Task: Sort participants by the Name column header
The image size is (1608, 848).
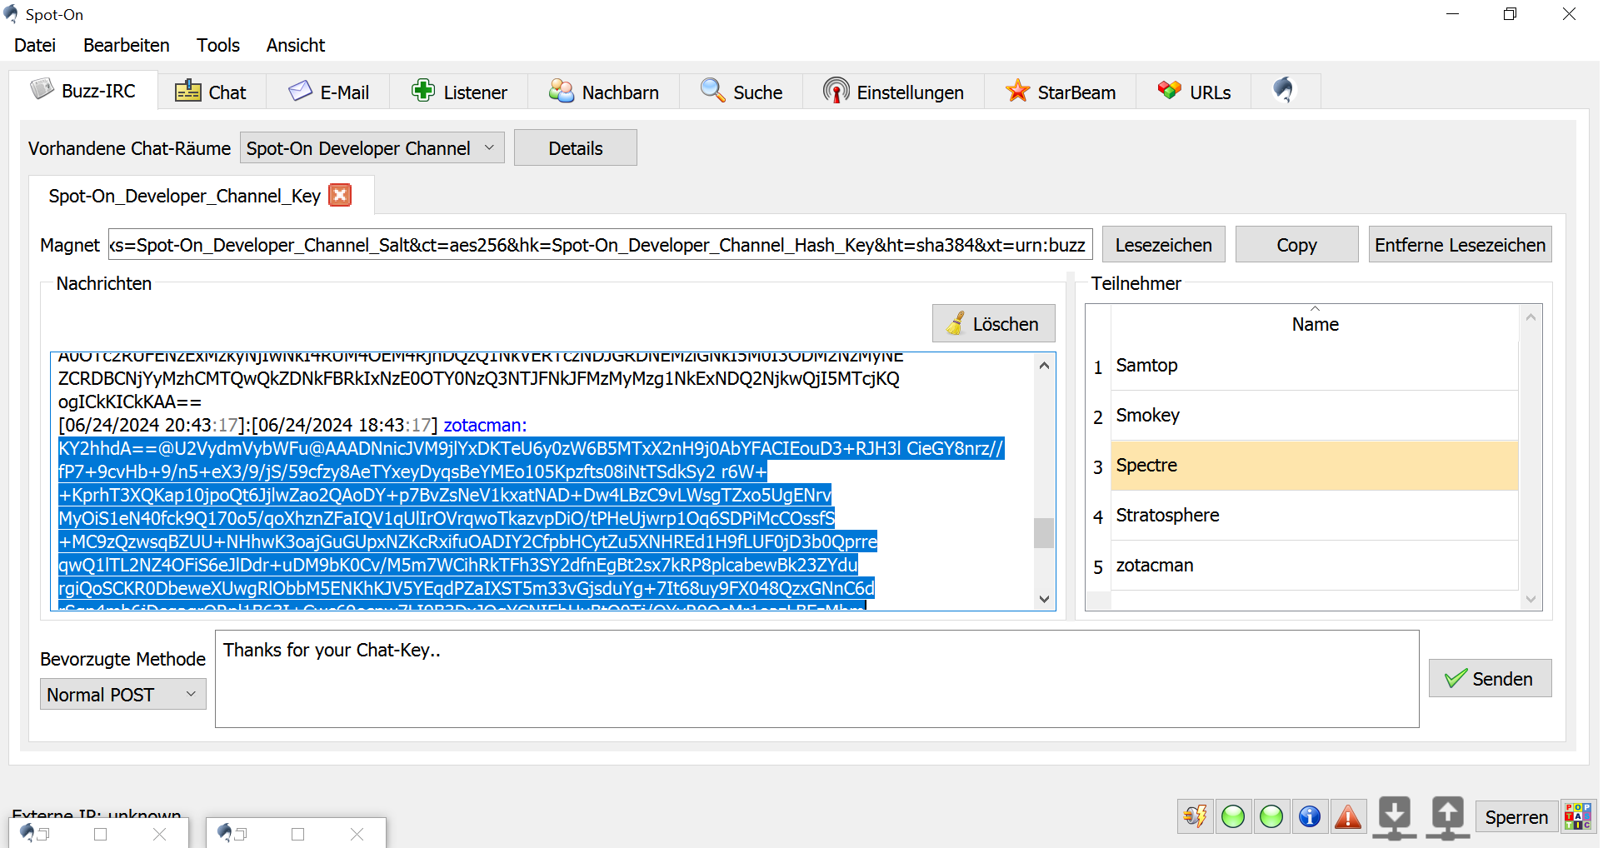Action: point(1315,324)
